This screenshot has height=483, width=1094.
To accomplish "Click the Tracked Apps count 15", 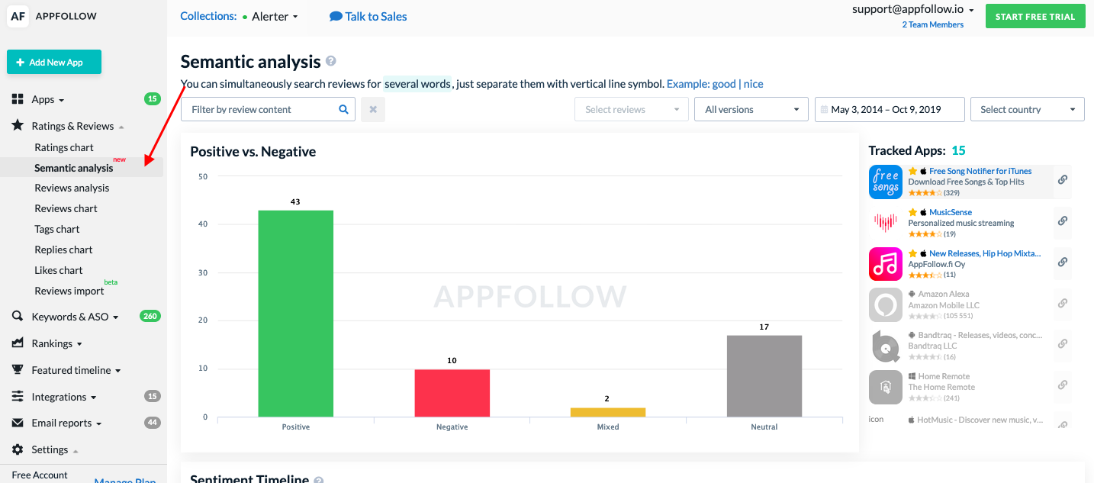I will tap(958, 150).
